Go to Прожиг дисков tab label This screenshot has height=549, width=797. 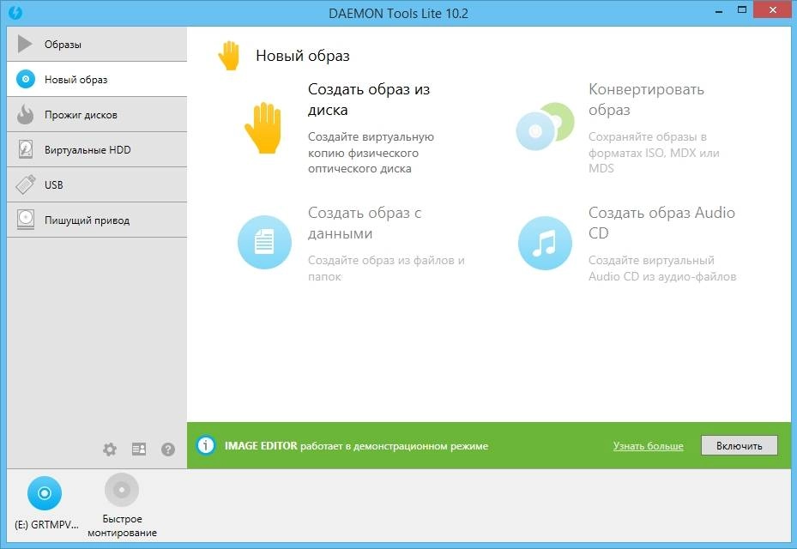pos(81,115)
